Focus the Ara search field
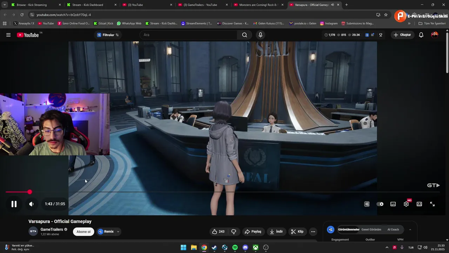This screenshot has width=449, height=253. 188,35
